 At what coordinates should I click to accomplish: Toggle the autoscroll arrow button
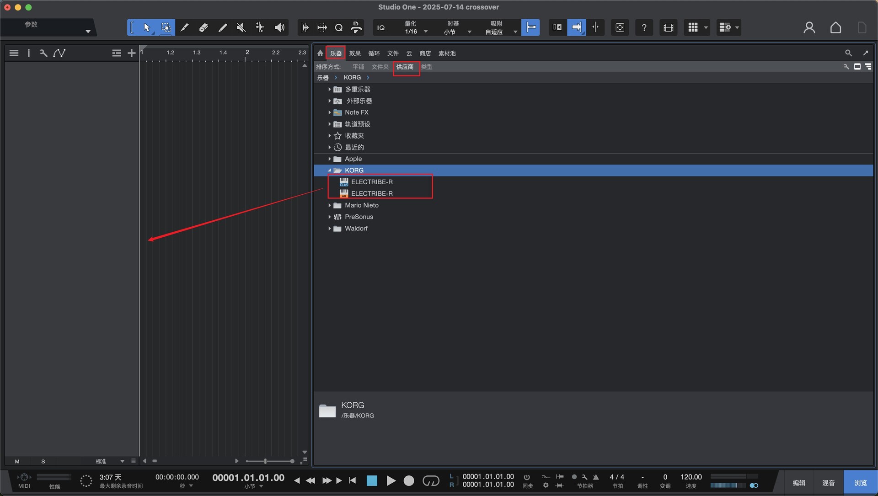click(576, 27)
